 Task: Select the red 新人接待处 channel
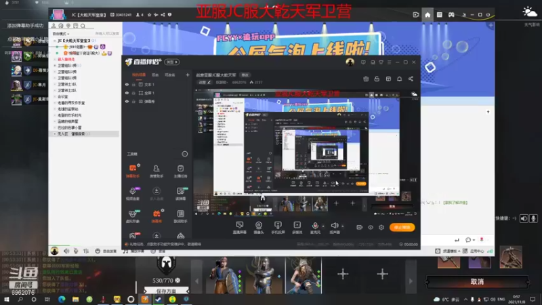pyautogui.click(x=66, y=60)
